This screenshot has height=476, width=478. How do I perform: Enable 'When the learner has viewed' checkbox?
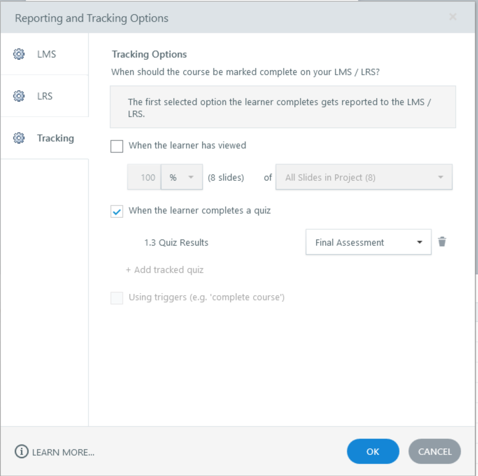click(117, 146)
